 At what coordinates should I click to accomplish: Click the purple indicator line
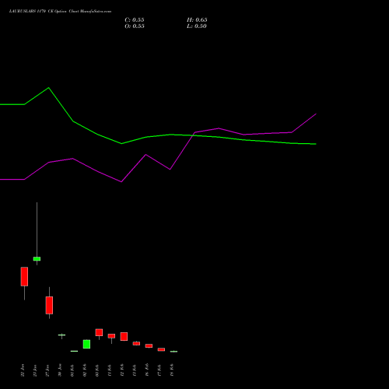point(170,169)
